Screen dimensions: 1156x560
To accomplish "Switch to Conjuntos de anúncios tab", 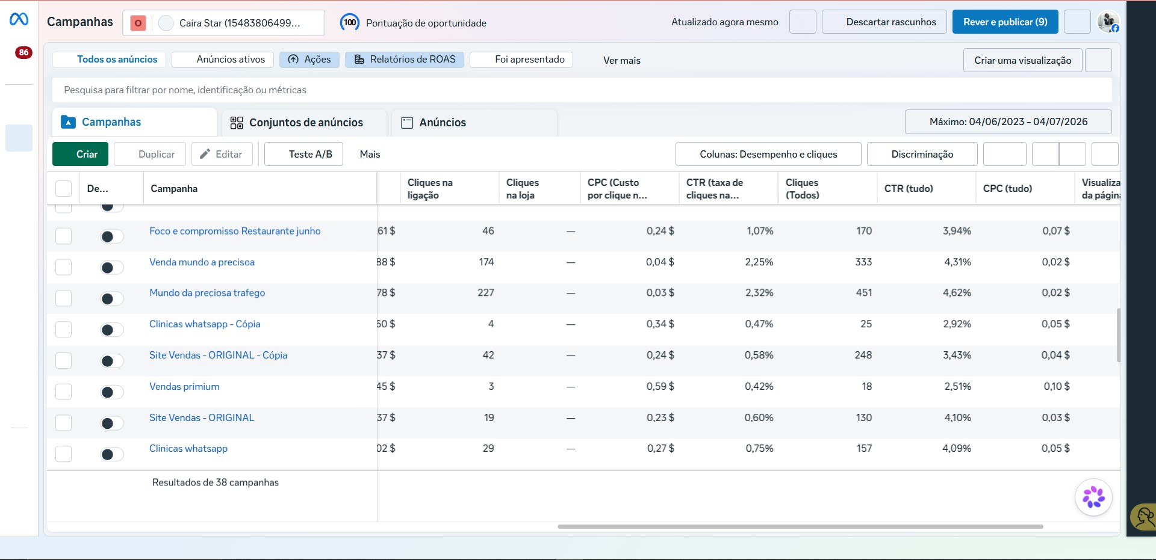I will pos(304,123).
